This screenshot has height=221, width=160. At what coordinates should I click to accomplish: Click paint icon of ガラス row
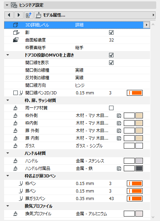click(15, 146)
